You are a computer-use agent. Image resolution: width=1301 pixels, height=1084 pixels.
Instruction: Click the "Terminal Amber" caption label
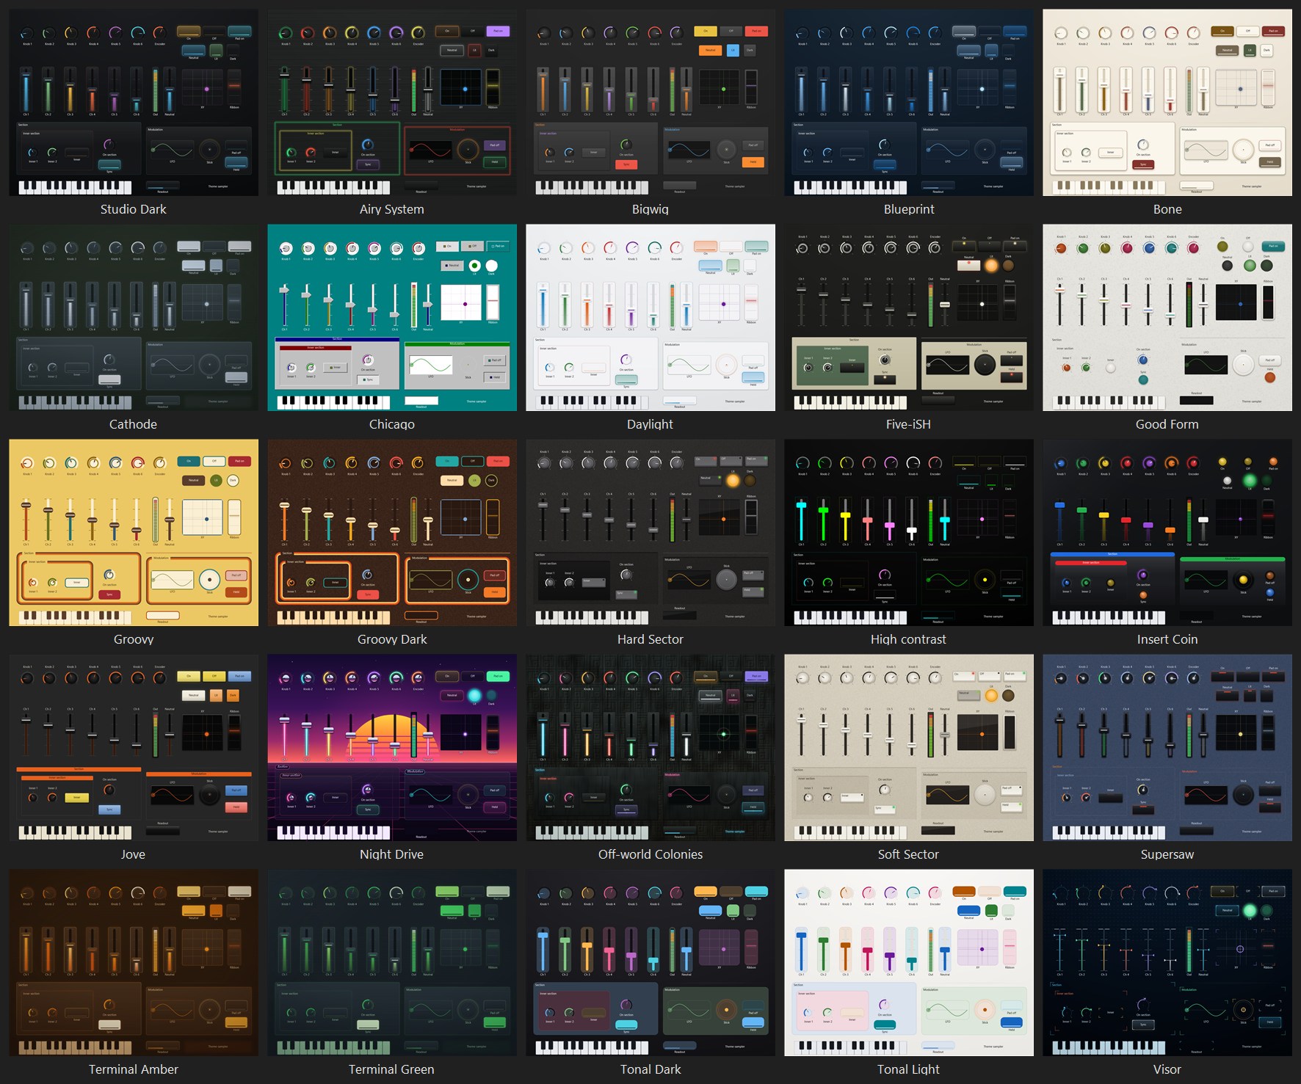click(x=134, y=1069)
